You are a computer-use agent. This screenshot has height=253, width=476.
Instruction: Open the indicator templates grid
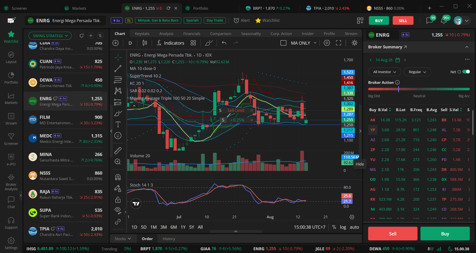click(193, 43)
